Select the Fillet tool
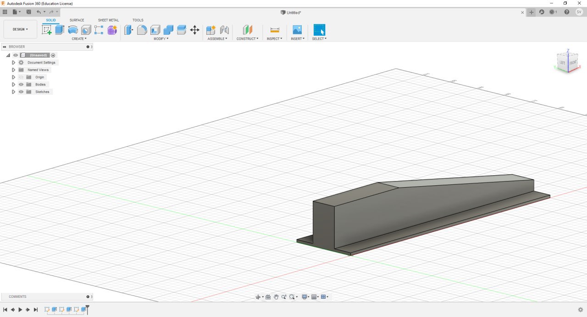The image size is (587, 317). coord(142,30)
